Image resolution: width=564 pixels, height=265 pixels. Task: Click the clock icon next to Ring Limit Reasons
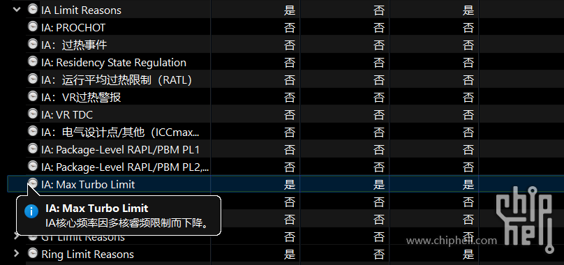[x=33, y=254]
